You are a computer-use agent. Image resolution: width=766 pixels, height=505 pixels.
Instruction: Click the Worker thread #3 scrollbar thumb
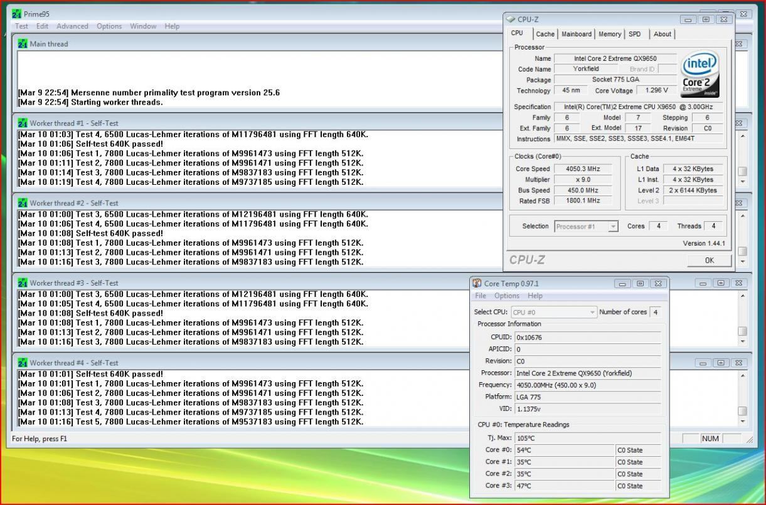point(743,331)
